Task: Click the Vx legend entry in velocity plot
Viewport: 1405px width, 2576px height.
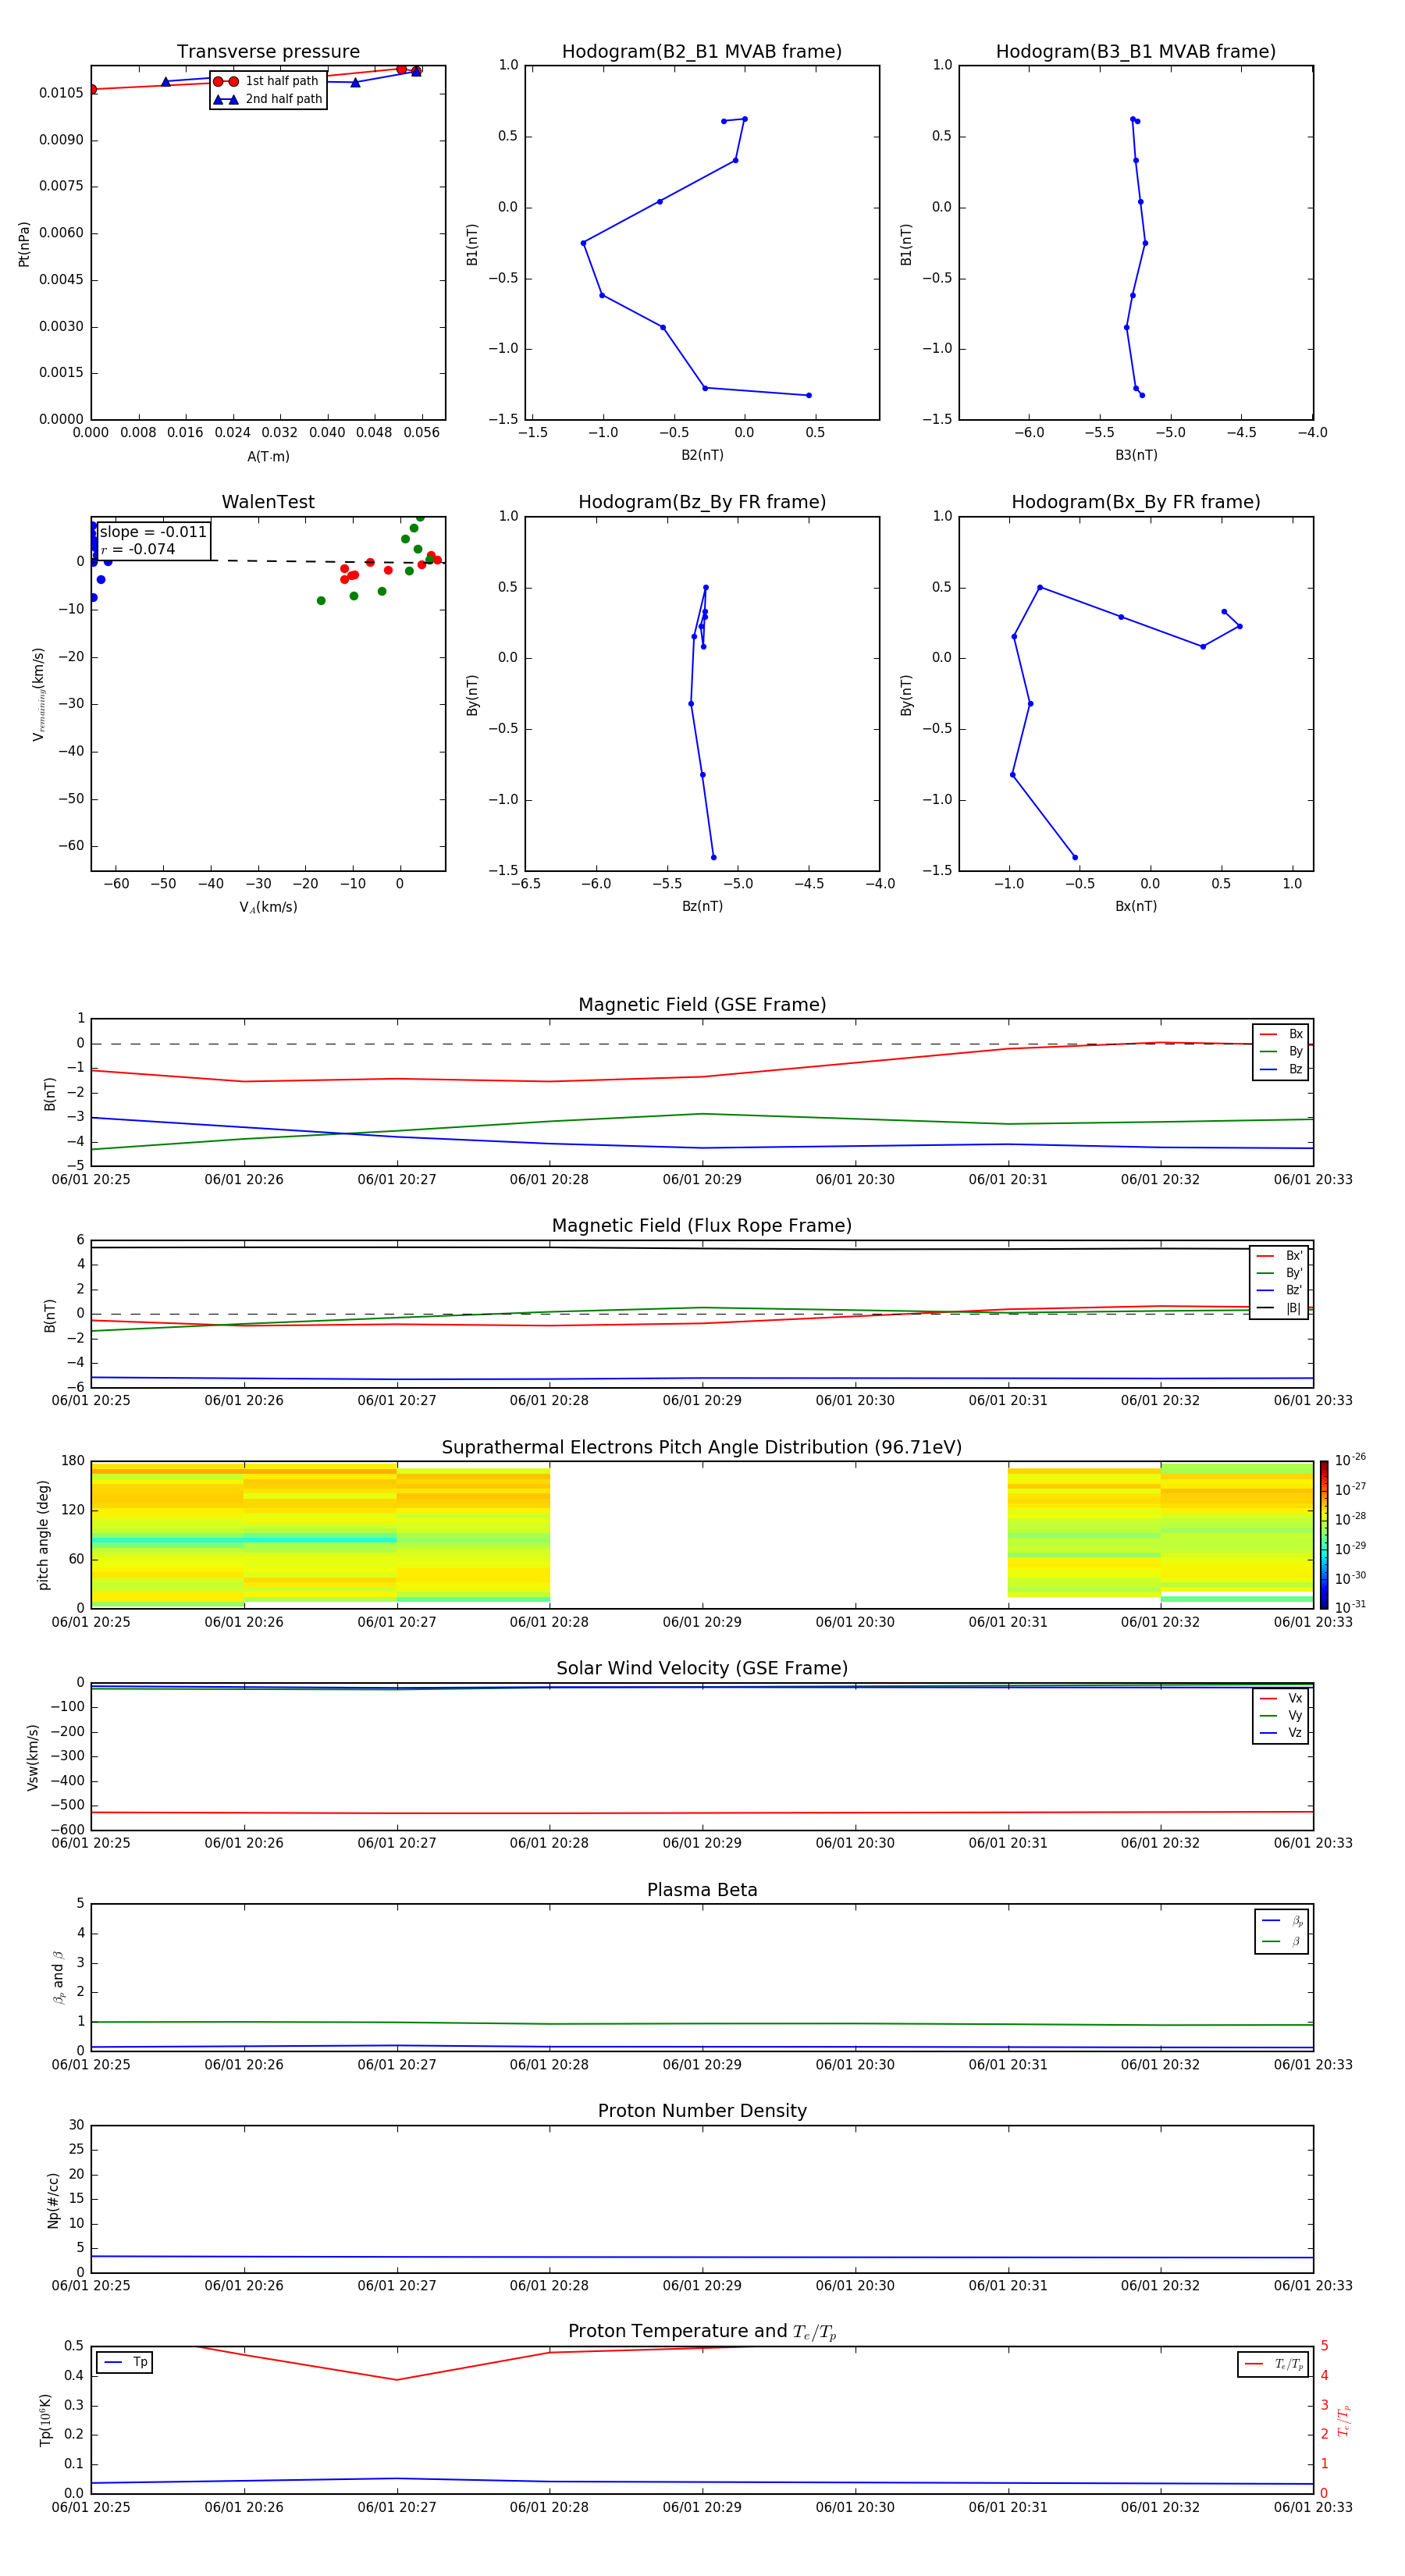Action: [1281, 1698]
